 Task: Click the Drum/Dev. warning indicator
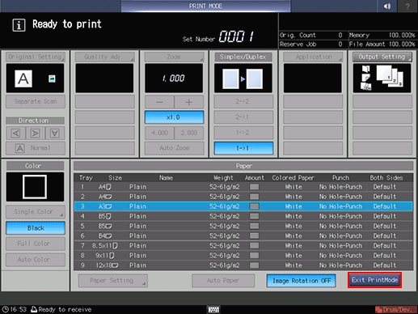click(x=395, y=309)
